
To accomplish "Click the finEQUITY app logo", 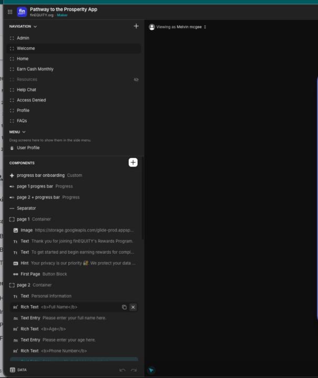I will [22, 12].
